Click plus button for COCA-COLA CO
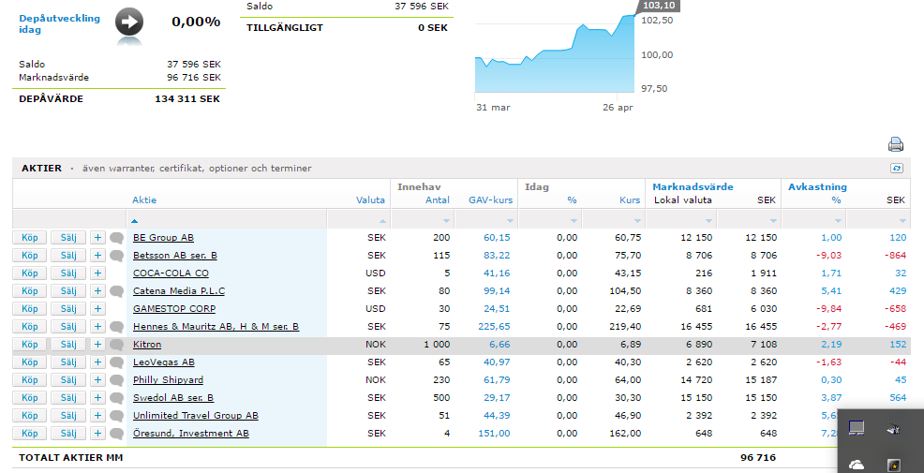 pos(97,273)
